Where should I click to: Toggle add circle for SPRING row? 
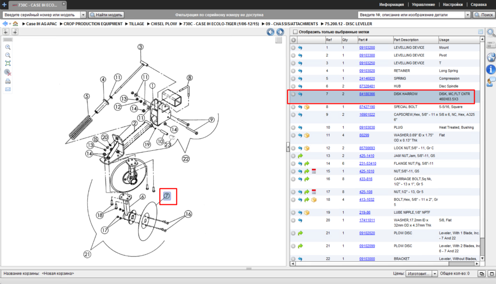pyautogui.click(x=293, y=79)
